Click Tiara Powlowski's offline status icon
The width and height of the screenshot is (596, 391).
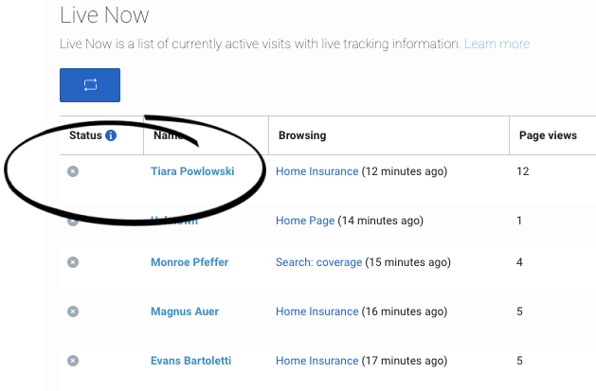(x=73, y=171)
